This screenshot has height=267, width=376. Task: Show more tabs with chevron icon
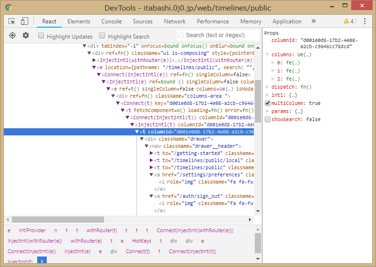pyautogui.click(x=313, y=21)
